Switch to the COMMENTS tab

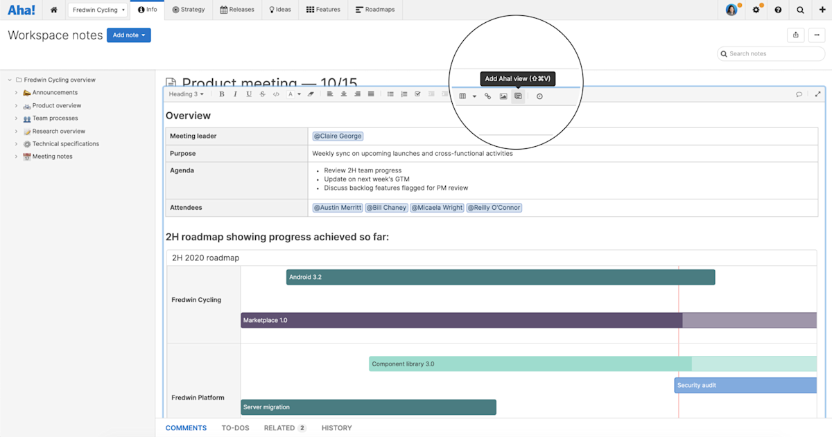click(x=186, y=428)
